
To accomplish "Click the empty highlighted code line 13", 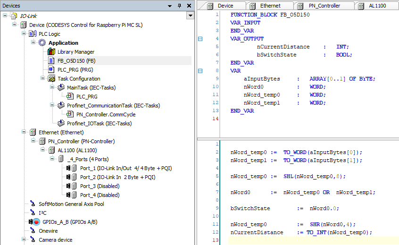I will [x=311, y=240].
